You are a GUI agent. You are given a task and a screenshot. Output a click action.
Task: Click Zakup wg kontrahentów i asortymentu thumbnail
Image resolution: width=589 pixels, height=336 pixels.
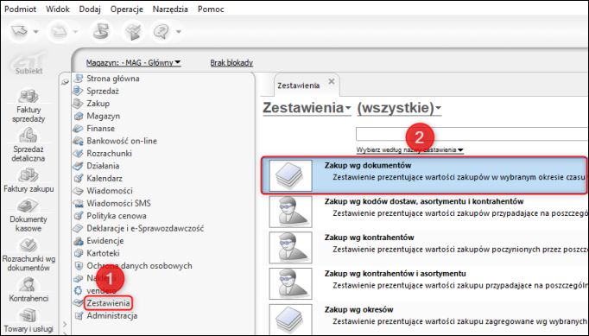coord(290,284)
